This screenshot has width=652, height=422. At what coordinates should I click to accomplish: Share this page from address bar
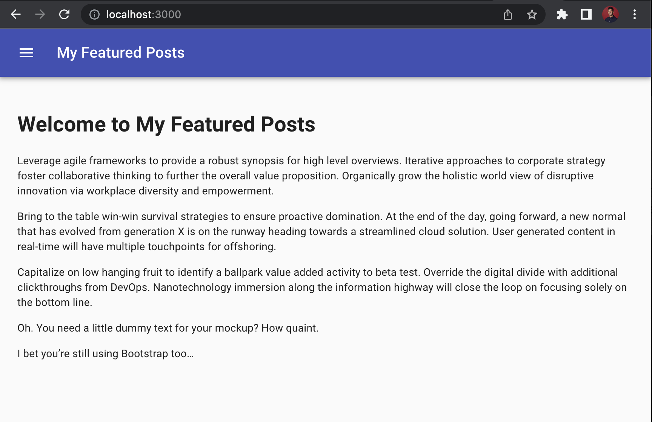click(508, 14)
